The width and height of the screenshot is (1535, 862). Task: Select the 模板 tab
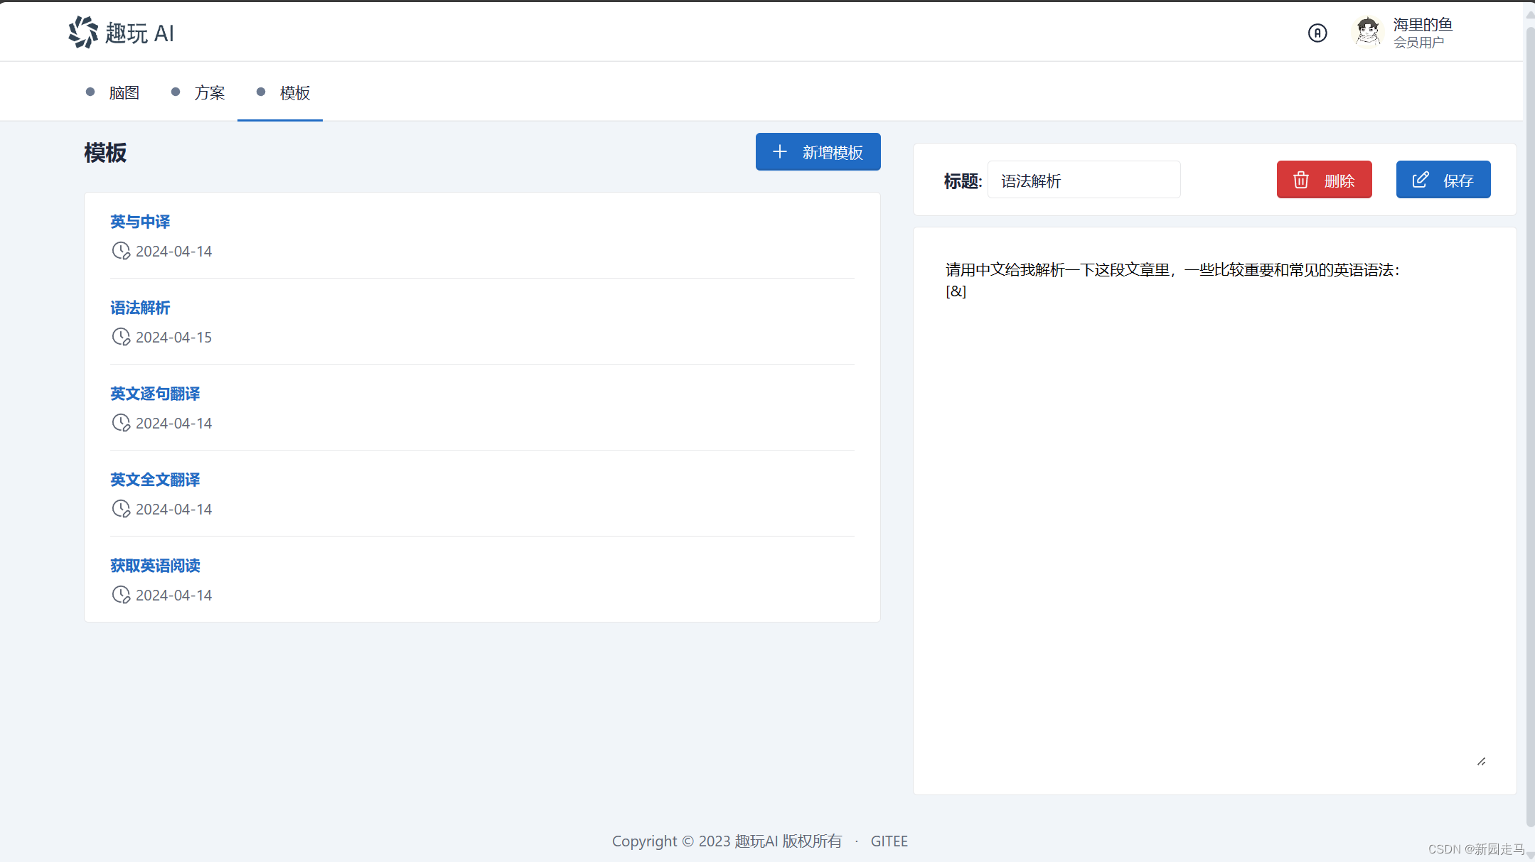click(294, 92)
